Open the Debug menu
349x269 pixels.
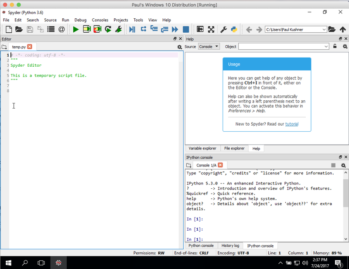tap(80, 20)
